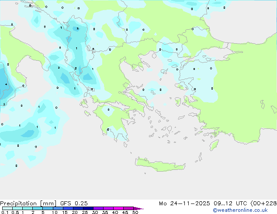Image resolution: width=277 pixels, height=214 pixels.
Task: Click the '45' legend tick label
Action: click(125, 212)
